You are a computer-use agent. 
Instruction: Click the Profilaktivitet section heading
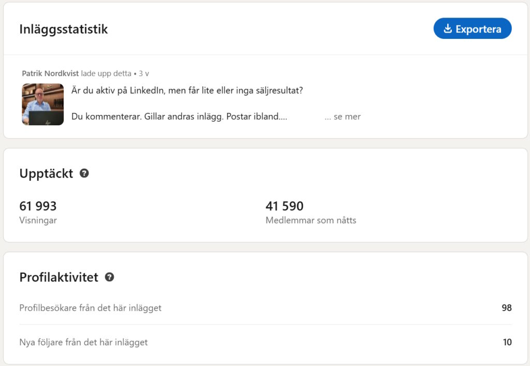(58, 277)
